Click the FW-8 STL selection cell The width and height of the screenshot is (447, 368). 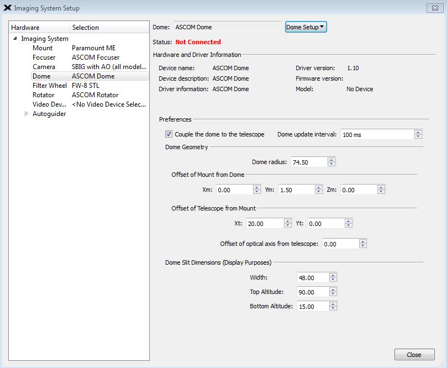(86, 86)
